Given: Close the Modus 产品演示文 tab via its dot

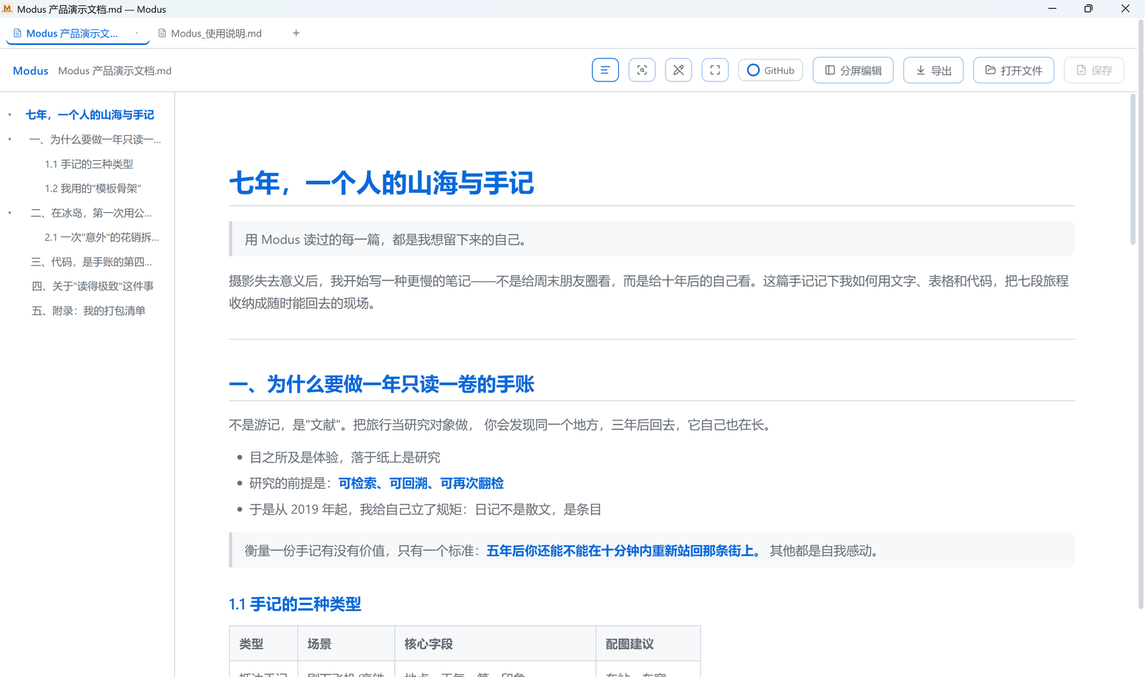Looking at the screenshot, I should 137,33.
